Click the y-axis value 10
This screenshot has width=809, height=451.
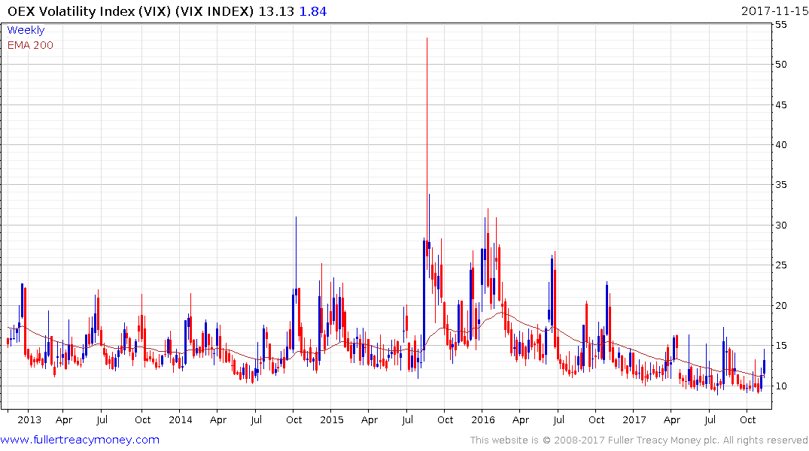[780, 386]
